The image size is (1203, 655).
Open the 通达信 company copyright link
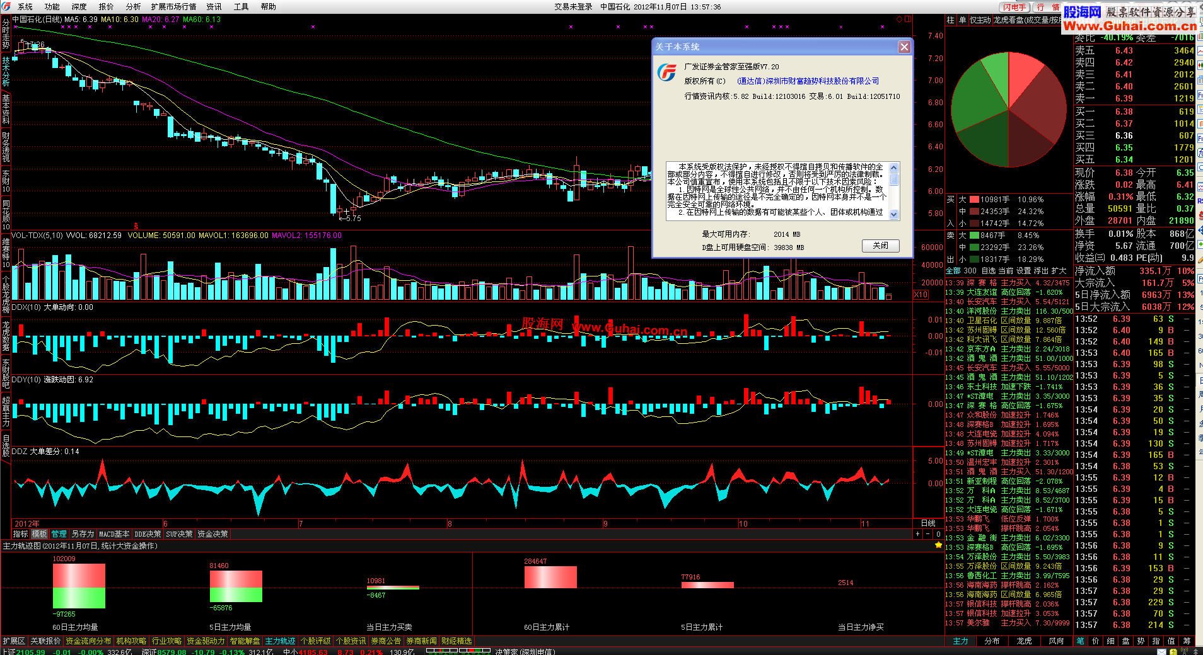pyautogui.click(x=808, y=81)
